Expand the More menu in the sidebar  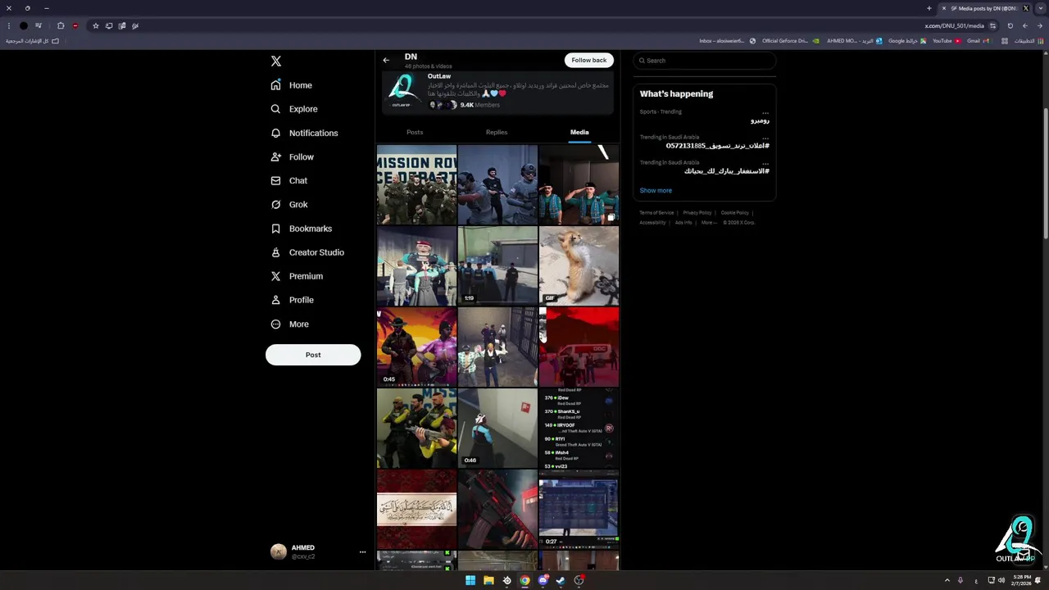click(290, 324)
